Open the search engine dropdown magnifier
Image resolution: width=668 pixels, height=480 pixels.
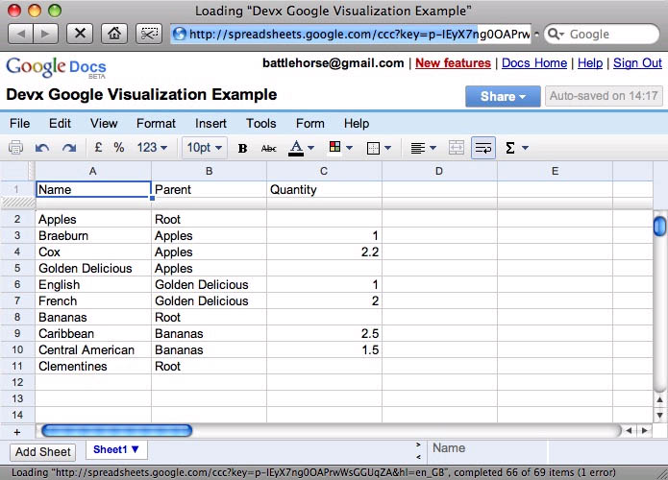pos(556,34)
